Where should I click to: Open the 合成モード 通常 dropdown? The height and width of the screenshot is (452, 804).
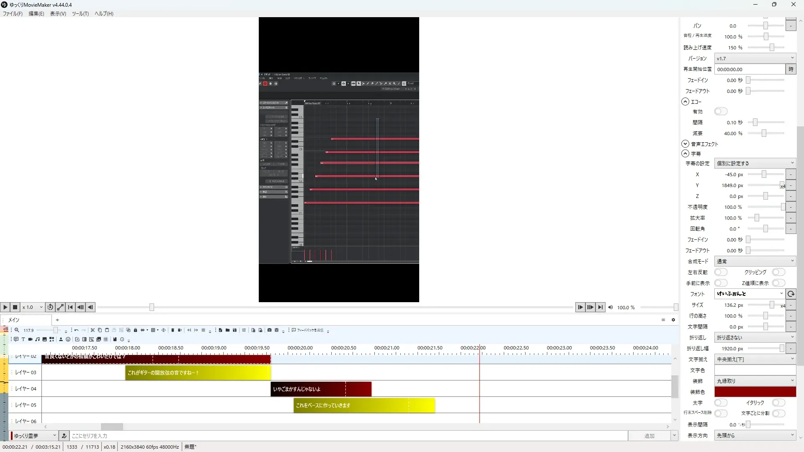755,261
